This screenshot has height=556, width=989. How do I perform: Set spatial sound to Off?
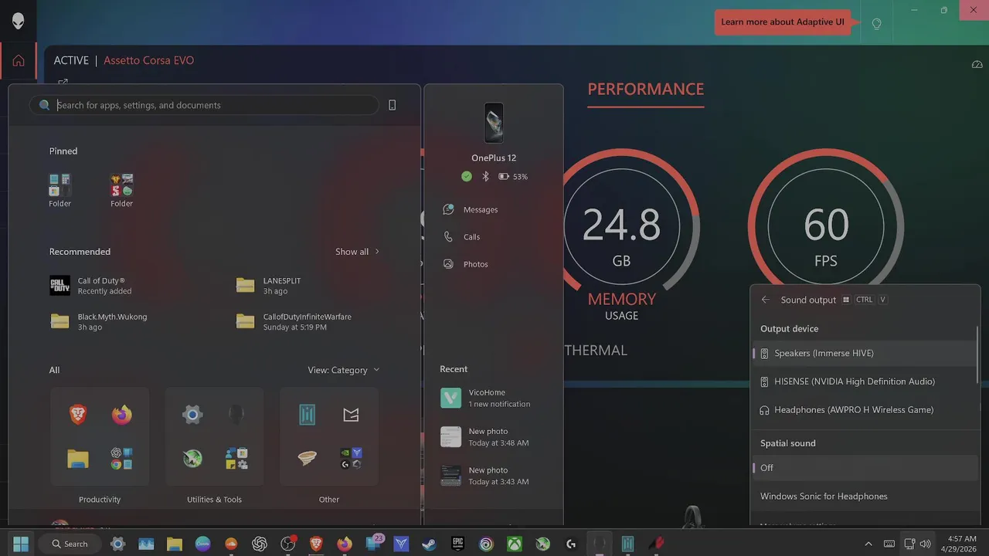(865, 468)
